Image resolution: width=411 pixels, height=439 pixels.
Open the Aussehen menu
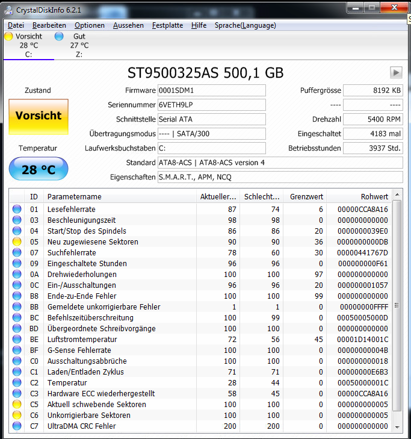pyautogui.click(x=128, y=25)
